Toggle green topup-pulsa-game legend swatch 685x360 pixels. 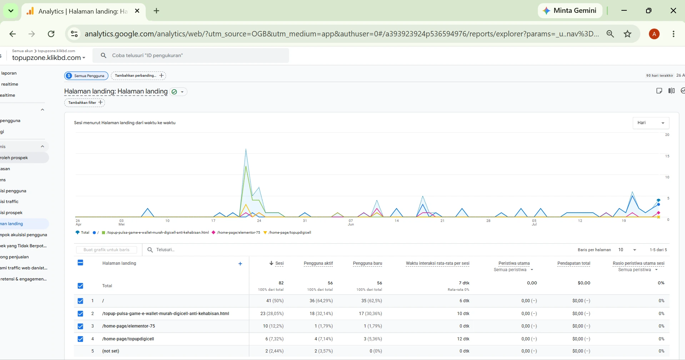tap(104, 233)
